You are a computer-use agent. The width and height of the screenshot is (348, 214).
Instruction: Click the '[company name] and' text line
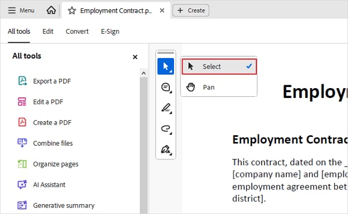point(290,174)
